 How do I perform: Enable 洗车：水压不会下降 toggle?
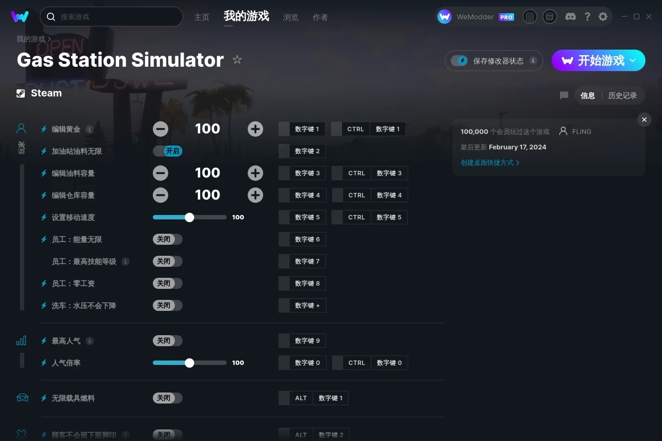[168, 305]
